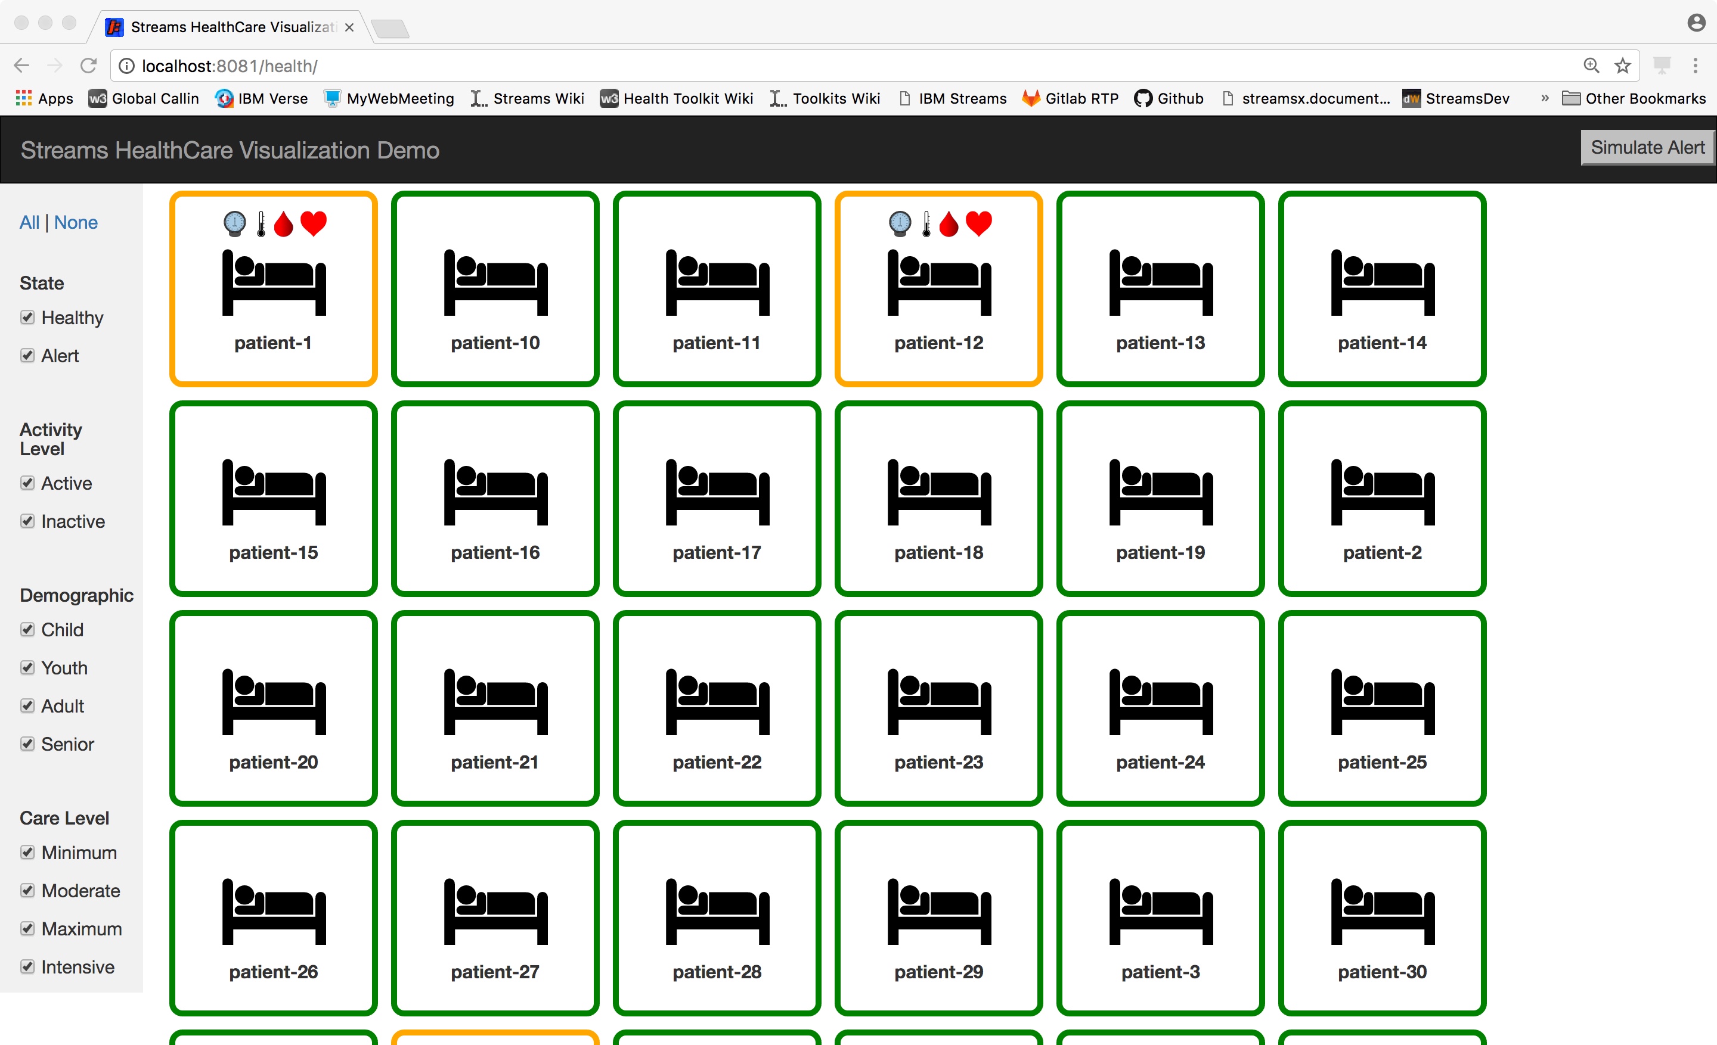Click the None patients link
Viewport: 1717px width, 1045px height.
coord(76,222)
